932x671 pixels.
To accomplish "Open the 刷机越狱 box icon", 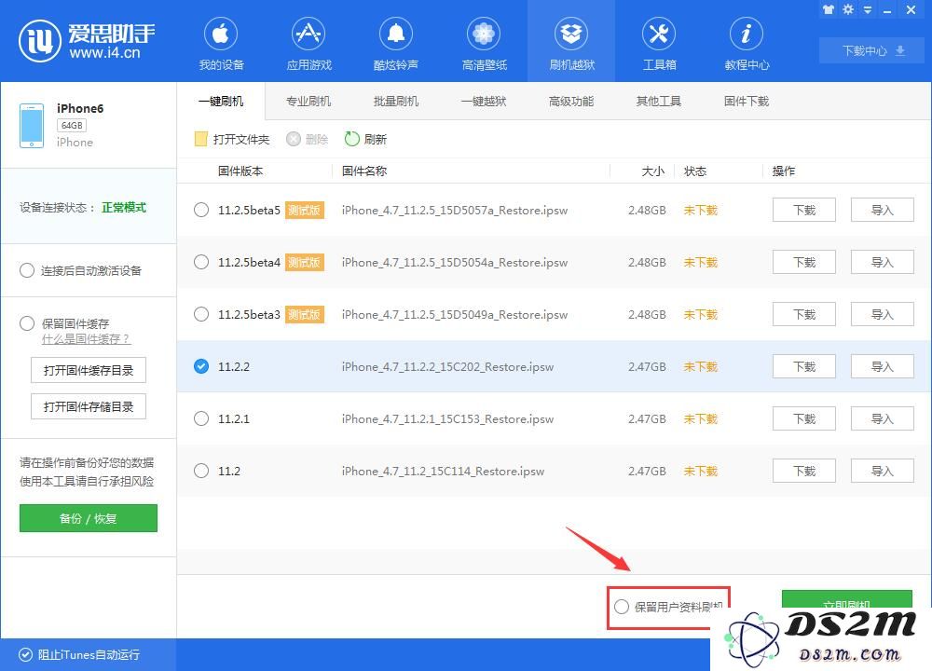I will point(571,34).
